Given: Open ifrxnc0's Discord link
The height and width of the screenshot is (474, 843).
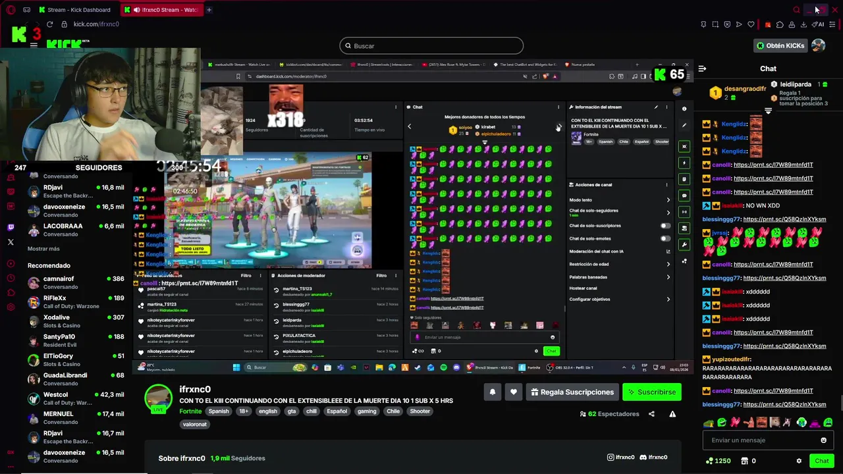Looking at the screenshot, I should (653, 458).
